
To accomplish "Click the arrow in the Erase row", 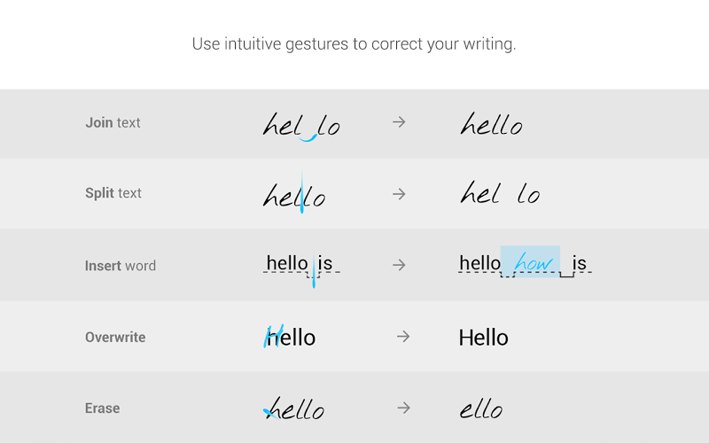I will tap(403, 408).
